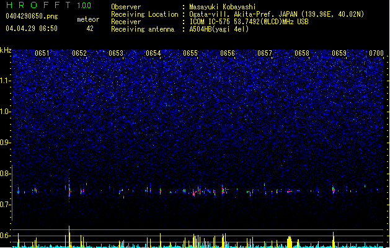The height and width of the screenshot is (248, 390).
Task: Click the 0658 time marker
Action: point(302,53)
